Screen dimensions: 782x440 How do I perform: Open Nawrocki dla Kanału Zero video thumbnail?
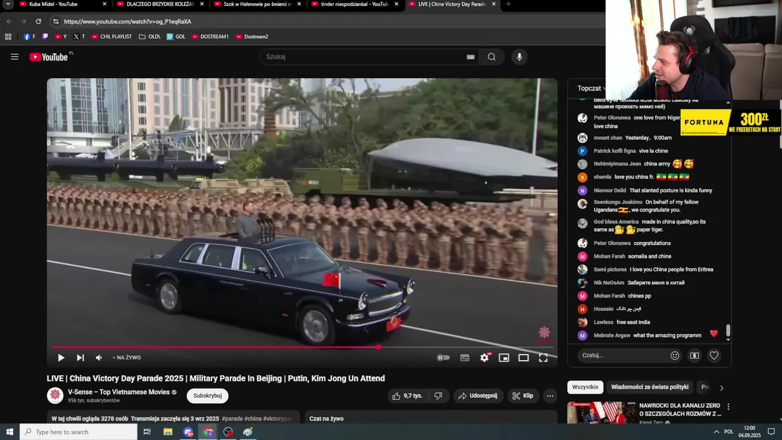tap(602, 413)
